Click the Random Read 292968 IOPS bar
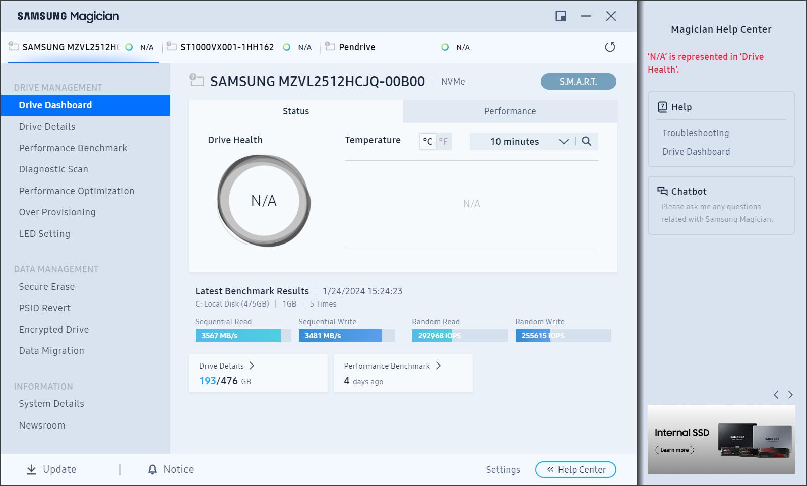 pos(460,336)
